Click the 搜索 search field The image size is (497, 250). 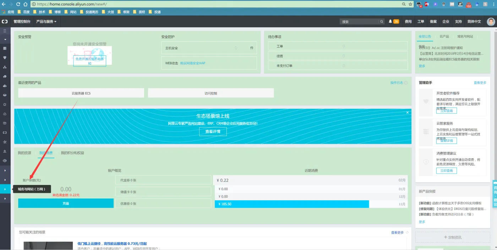click(x=360, y=22)
